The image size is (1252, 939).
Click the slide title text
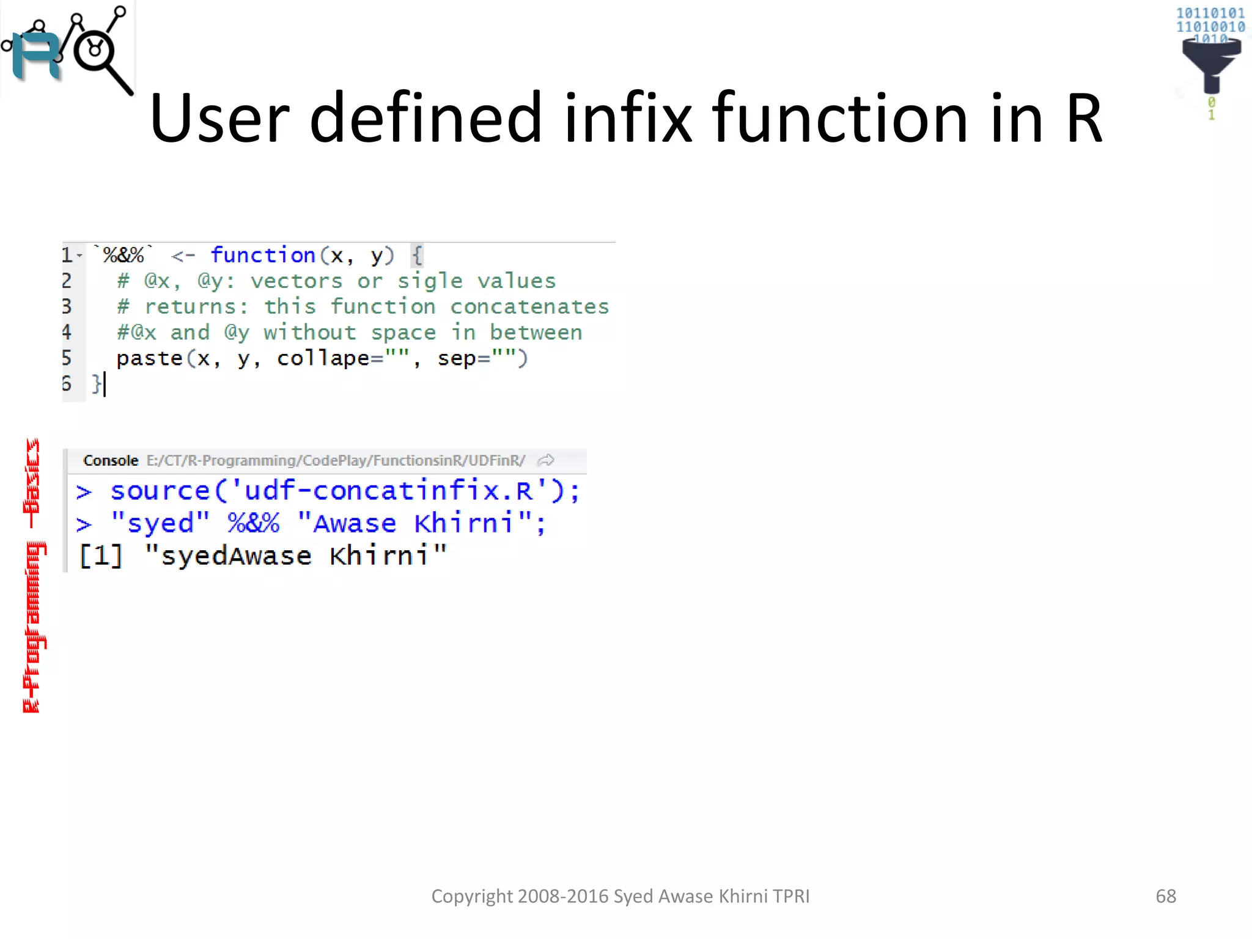[625, 117]
